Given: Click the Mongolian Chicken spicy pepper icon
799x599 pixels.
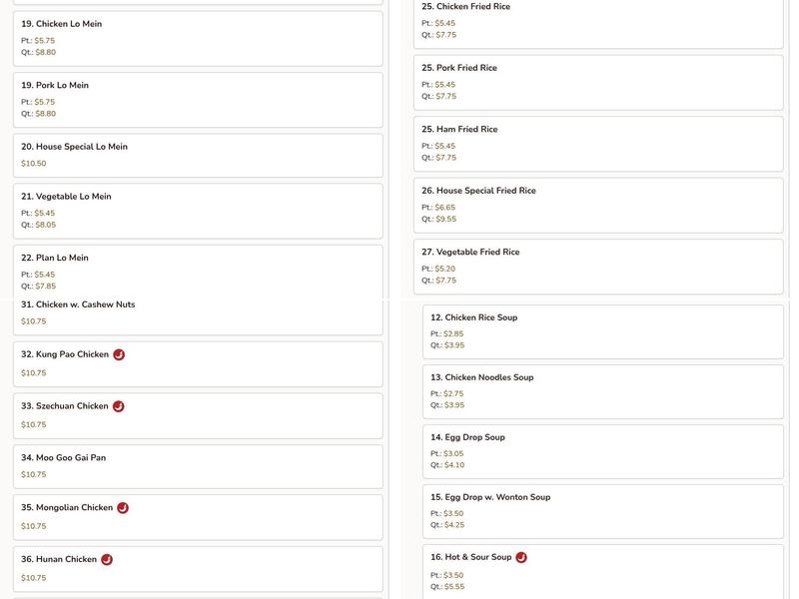Looking at the screenshot, I should coord(123,508).
